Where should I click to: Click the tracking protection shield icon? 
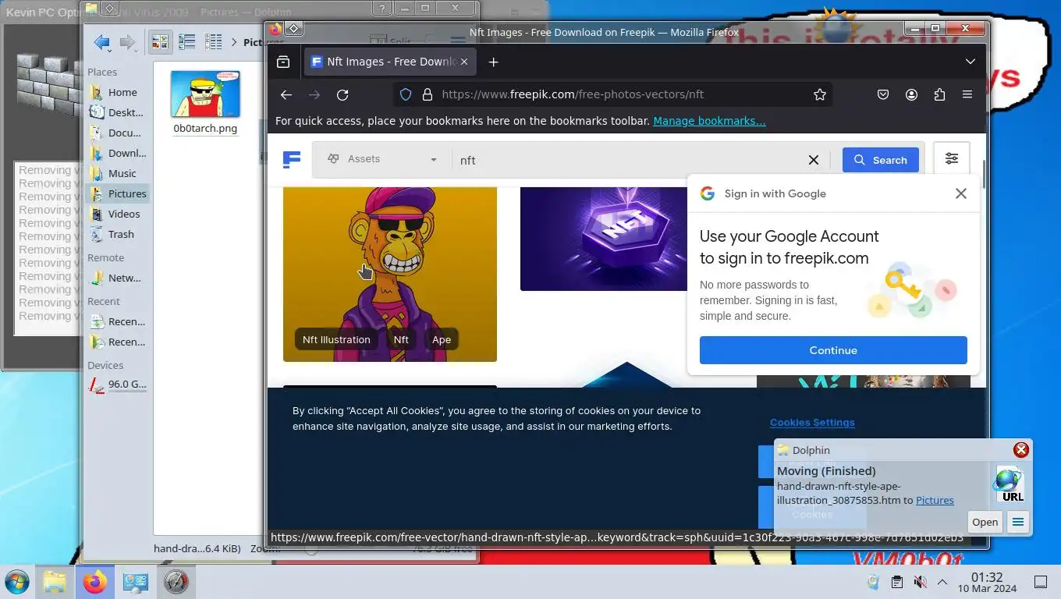pyautogui.click(x=406, y=94)
